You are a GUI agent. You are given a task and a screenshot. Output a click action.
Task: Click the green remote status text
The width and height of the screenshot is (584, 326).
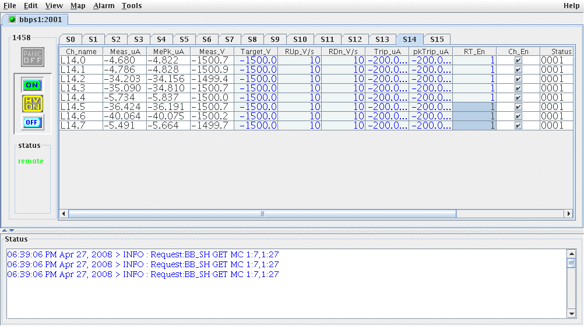click(31, 161)
